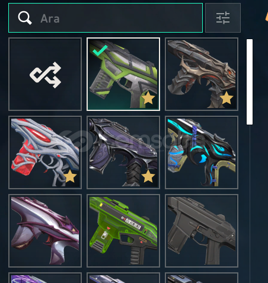Open the filter sliders icon button
This screenshot has height=283, width=268.
pos(223,18)
